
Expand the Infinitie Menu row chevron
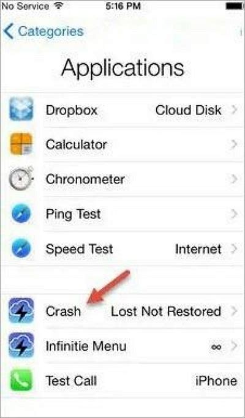[234, 346]
